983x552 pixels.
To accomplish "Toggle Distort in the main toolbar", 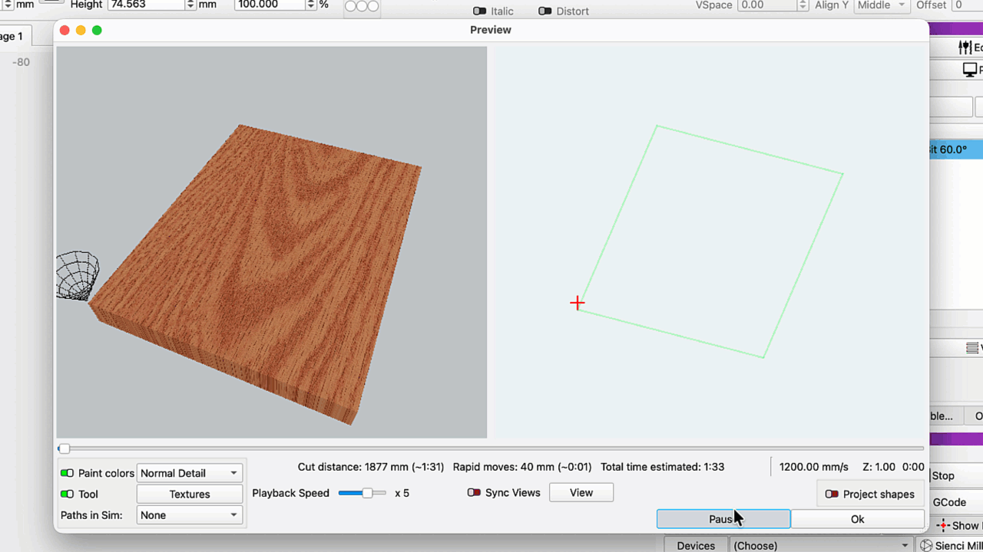I will [544, 11].
